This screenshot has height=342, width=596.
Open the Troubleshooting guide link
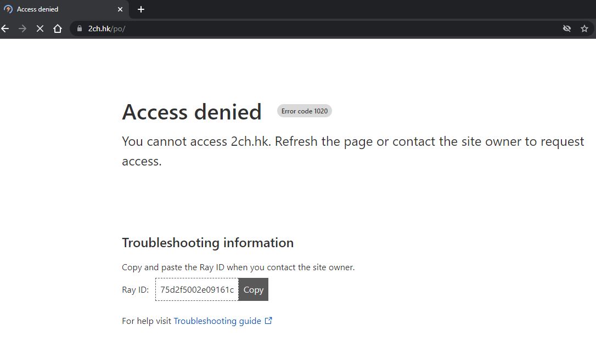217,321
